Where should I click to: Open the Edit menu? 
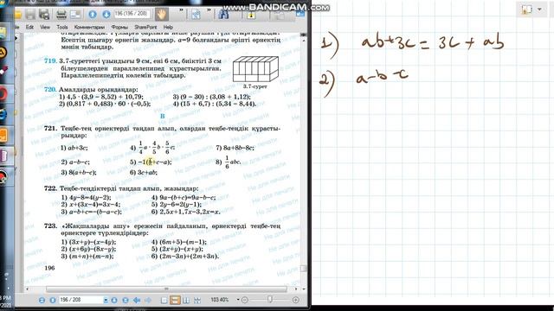[x=29, y=27]
